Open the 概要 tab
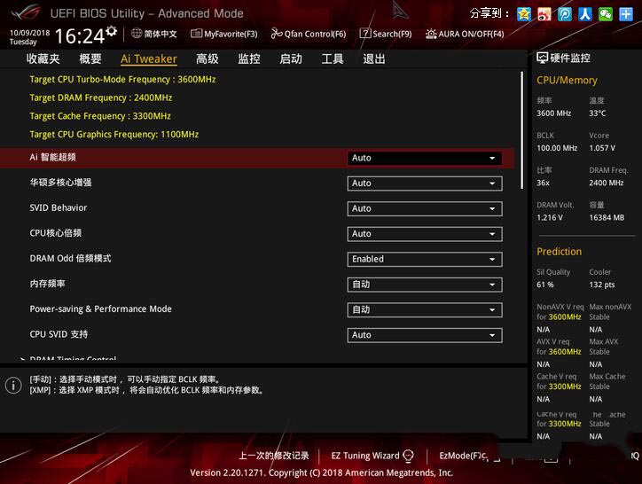 tap(90, 59)
